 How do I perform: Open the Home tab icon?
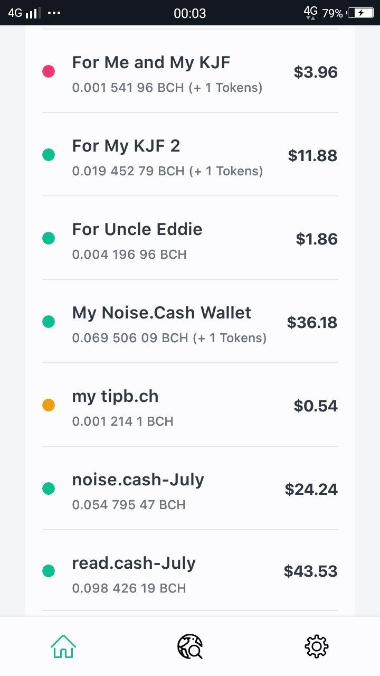coord(63,646)
